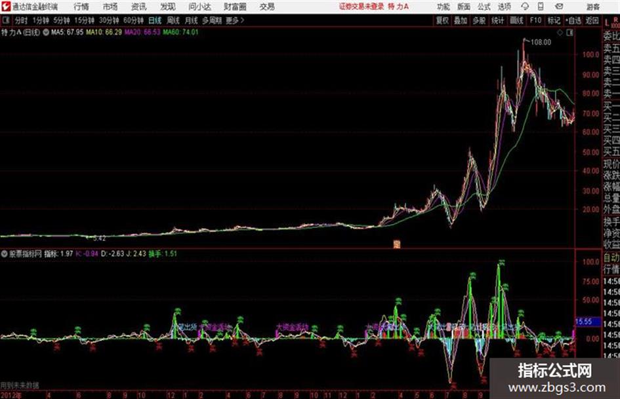Select the 日线 period tab
Viewport: 620px width, 399px height.
pos(155,20)
